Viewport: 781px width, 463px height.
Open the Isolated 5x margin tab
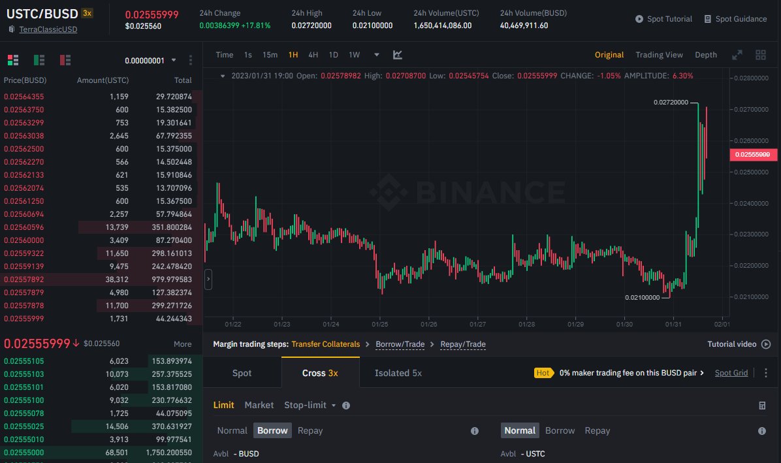pos(398,373)
